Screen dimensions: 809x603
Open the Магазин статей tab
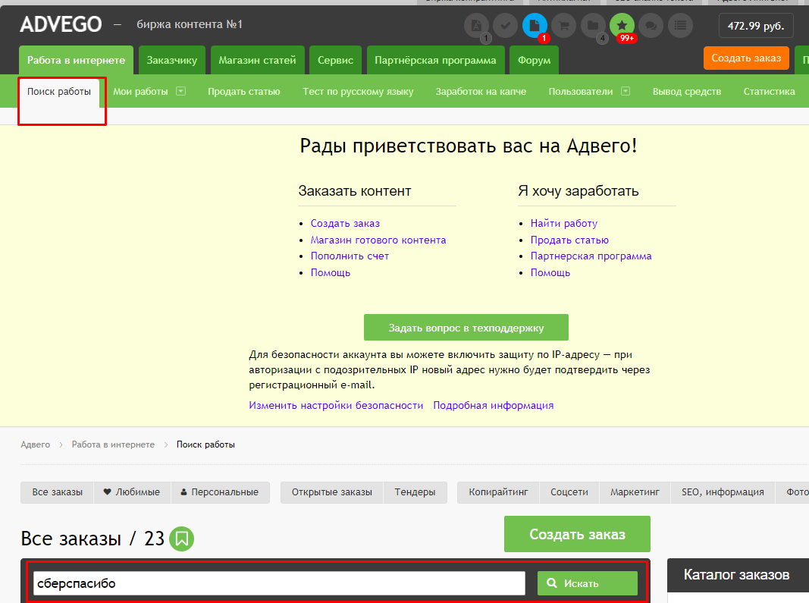258,61
